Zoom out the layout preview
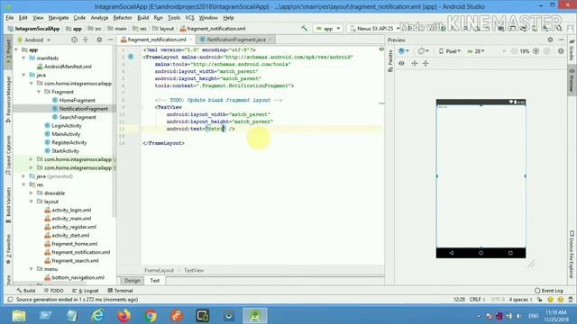577x324 pixels. tap(514, 51)
